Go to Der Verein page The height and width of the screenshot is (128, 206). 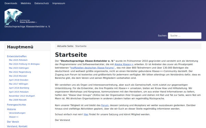click(13, 122)
